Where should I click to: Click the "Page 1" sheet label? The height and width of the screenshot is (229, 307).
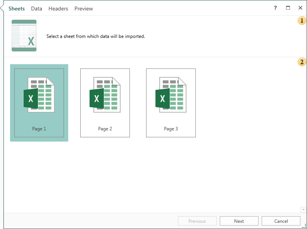(39, 129)
